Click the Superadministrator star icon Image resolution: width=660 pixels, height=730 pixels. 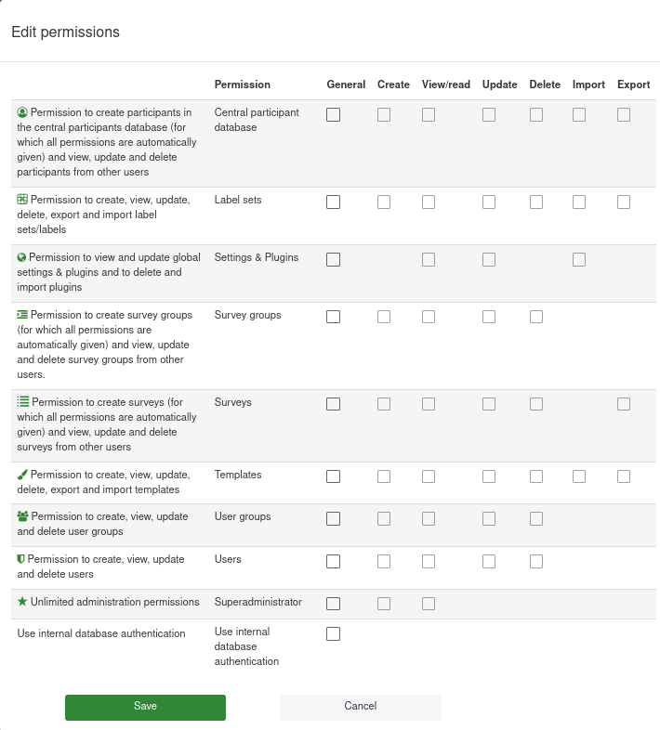click(x=22, y=602)
